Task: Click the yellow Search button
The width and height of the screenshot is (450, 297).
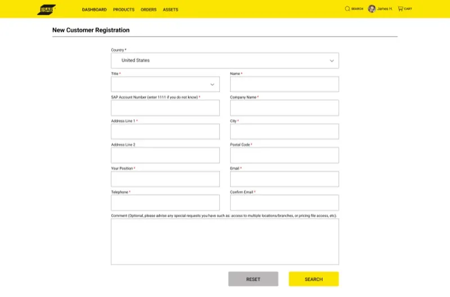Action: point(314,279)
